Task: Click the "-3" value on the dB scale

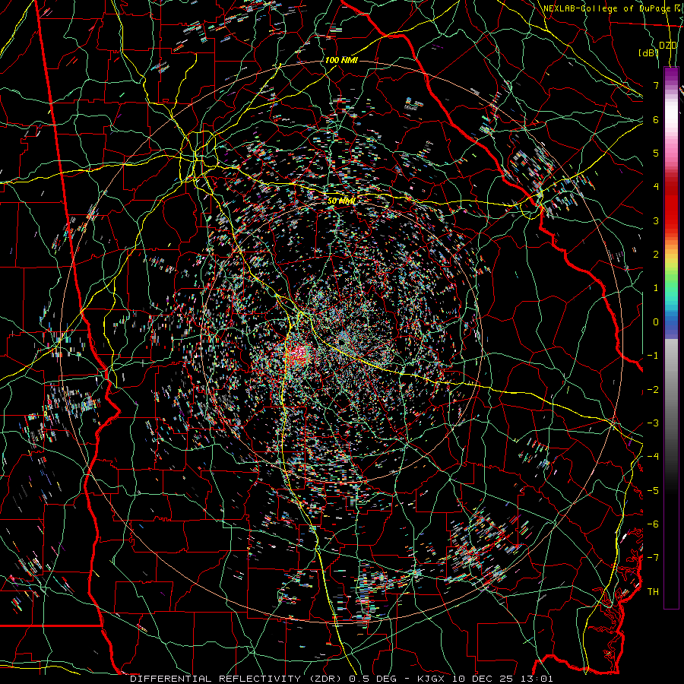Action: [653, 423]
